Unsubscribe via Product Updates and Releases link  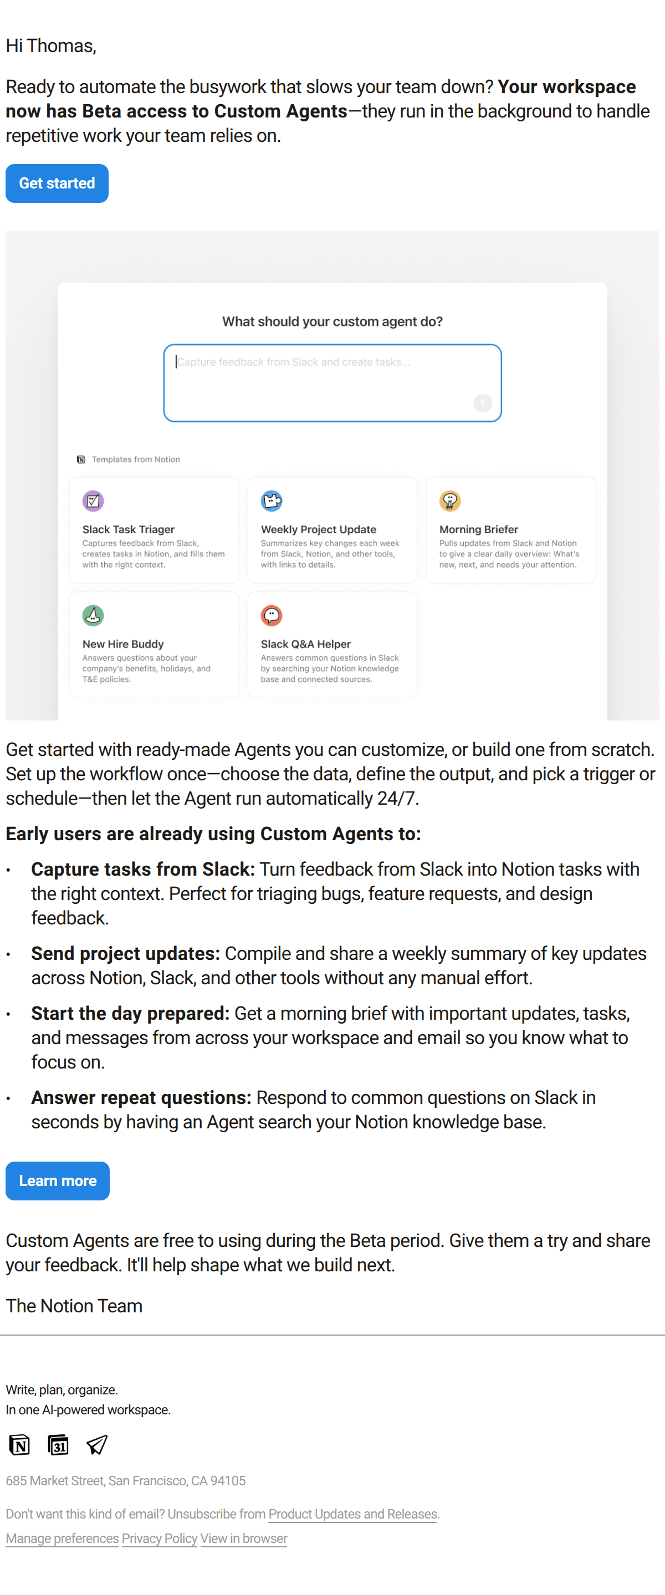pos(352,1514)
